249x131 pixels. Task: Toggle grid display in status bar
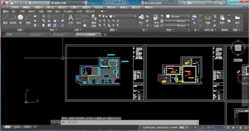[187, 127]
